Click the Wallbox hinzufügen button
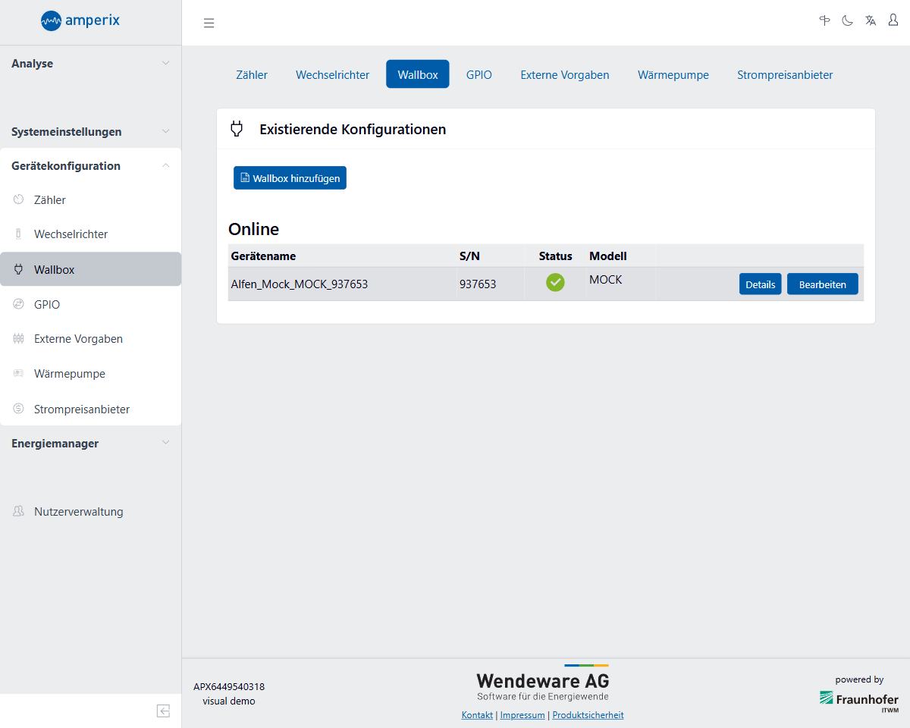The width and height of the screenshot is (910, 728). [x=290, y=178]
